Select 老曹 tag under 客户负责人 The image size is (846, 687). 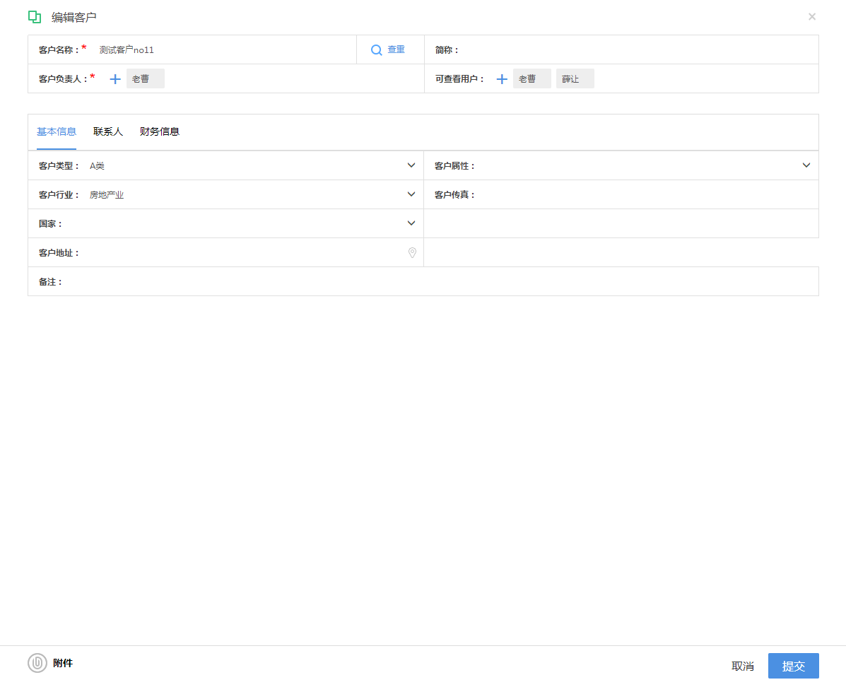145,78
